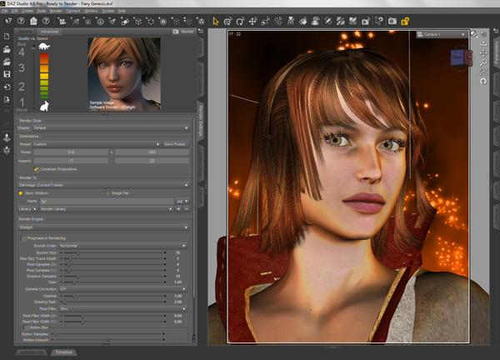The width and height of the screenshot is (500, 360).
Task: Select the yellow arrow Node Selection tool
Action: pos(215,21)
